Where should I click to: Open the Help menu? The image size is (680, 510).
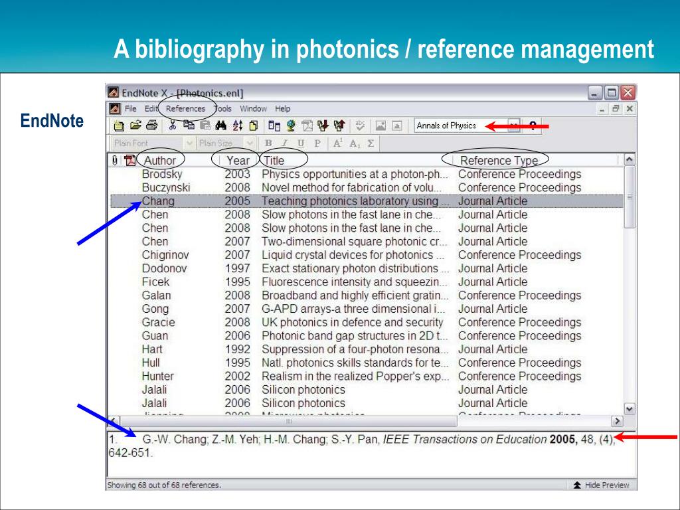pyautogui.click(x=283, y=109)
